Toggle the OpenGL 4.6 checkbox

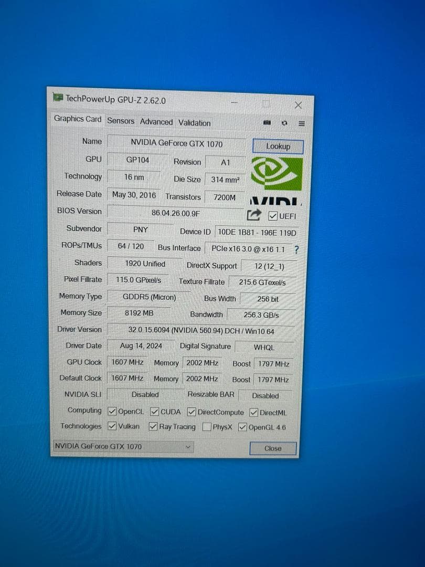click(242, 427)
